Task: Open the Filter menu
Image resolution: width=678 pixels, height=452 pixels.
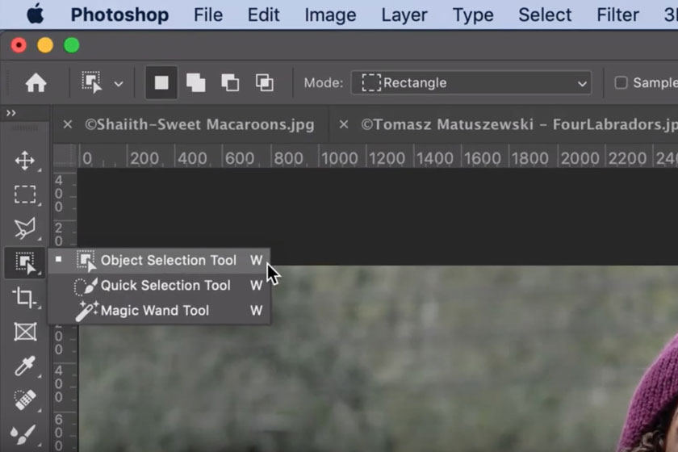Action: 617,15
